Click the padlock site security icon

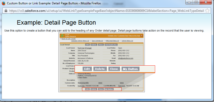point(6,11)
